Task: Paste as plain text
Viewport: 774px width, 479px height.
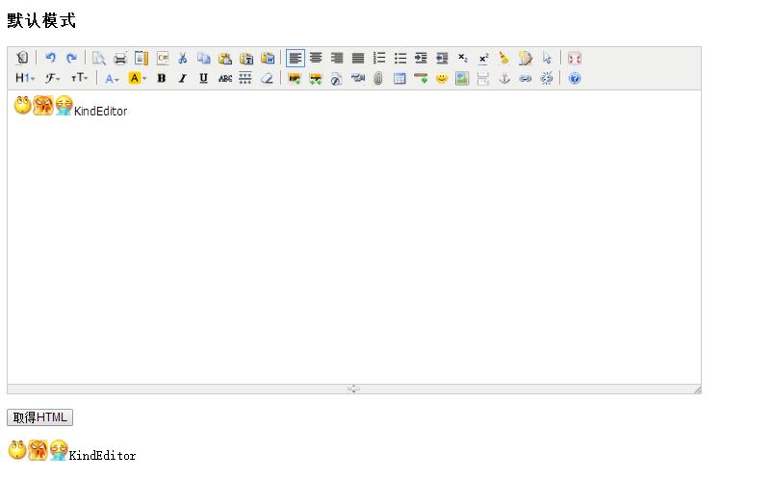Action: coord(246,58)
